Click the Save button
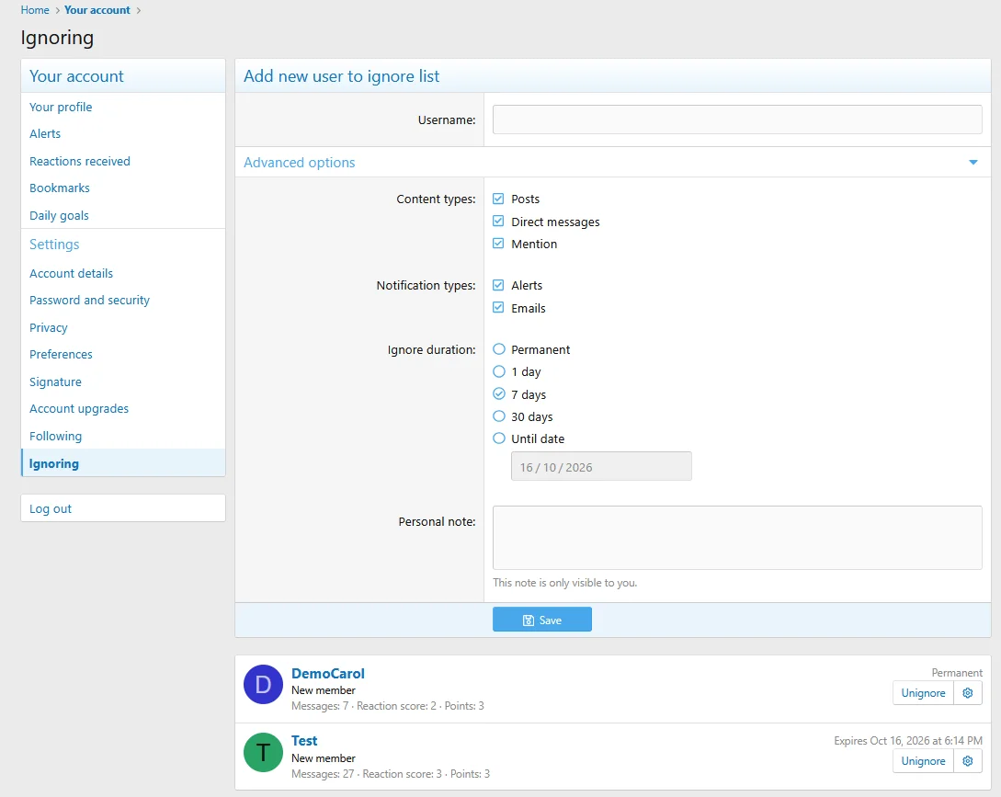 pyautogui.click(x=542, y=620)
